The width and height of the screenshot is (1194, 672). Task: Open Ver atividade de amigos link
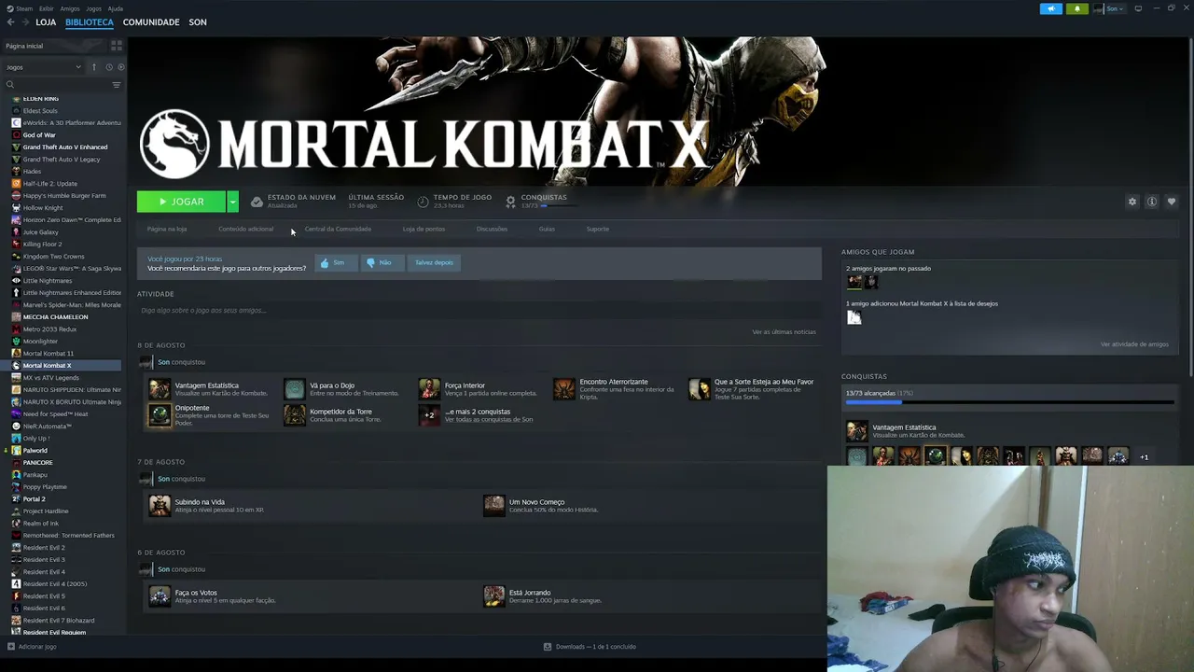1134,344
